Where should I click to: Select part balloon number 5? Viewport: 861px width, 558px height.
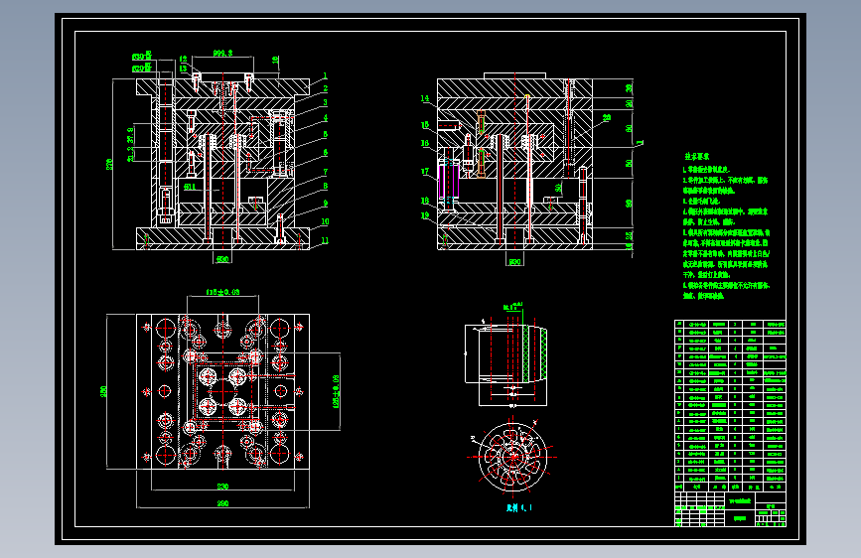(x=325, y=135)
